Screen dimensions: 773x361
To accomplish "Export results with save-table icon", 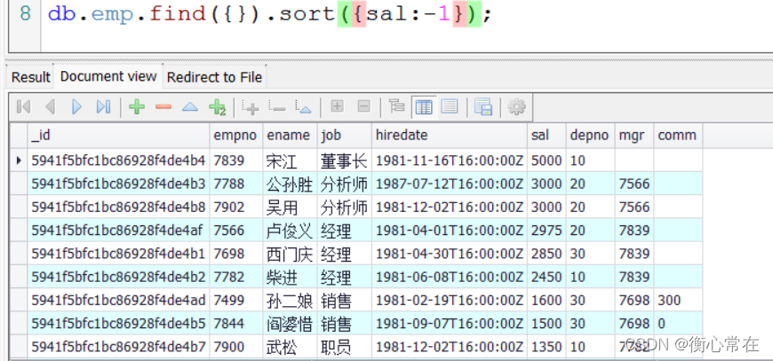I will coord(483,106).
